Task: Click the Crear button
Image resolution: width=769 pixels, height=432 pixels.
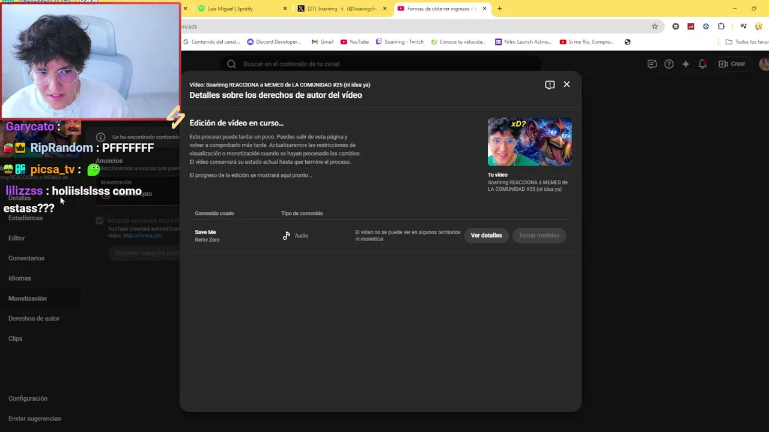Action: click(x=732, y=64)
